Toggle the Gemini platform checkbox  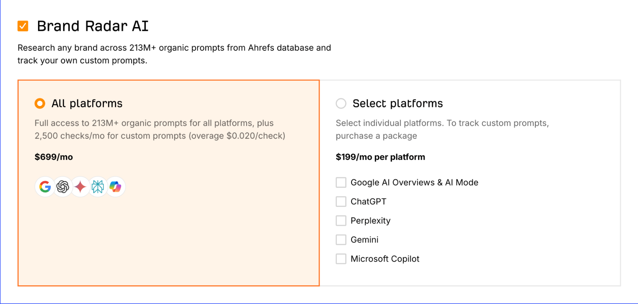(341, 240)
